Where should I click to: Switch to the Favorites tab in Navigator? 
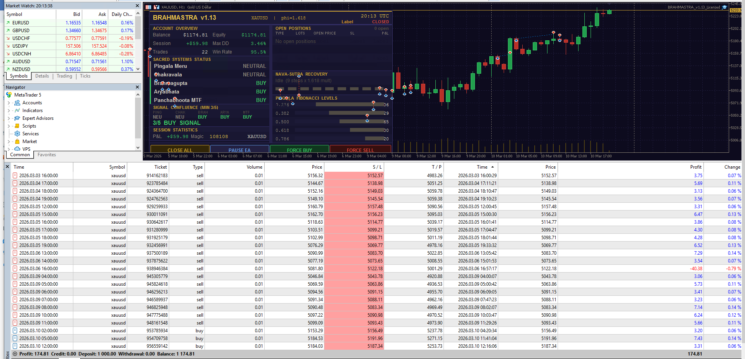[47, 155]
